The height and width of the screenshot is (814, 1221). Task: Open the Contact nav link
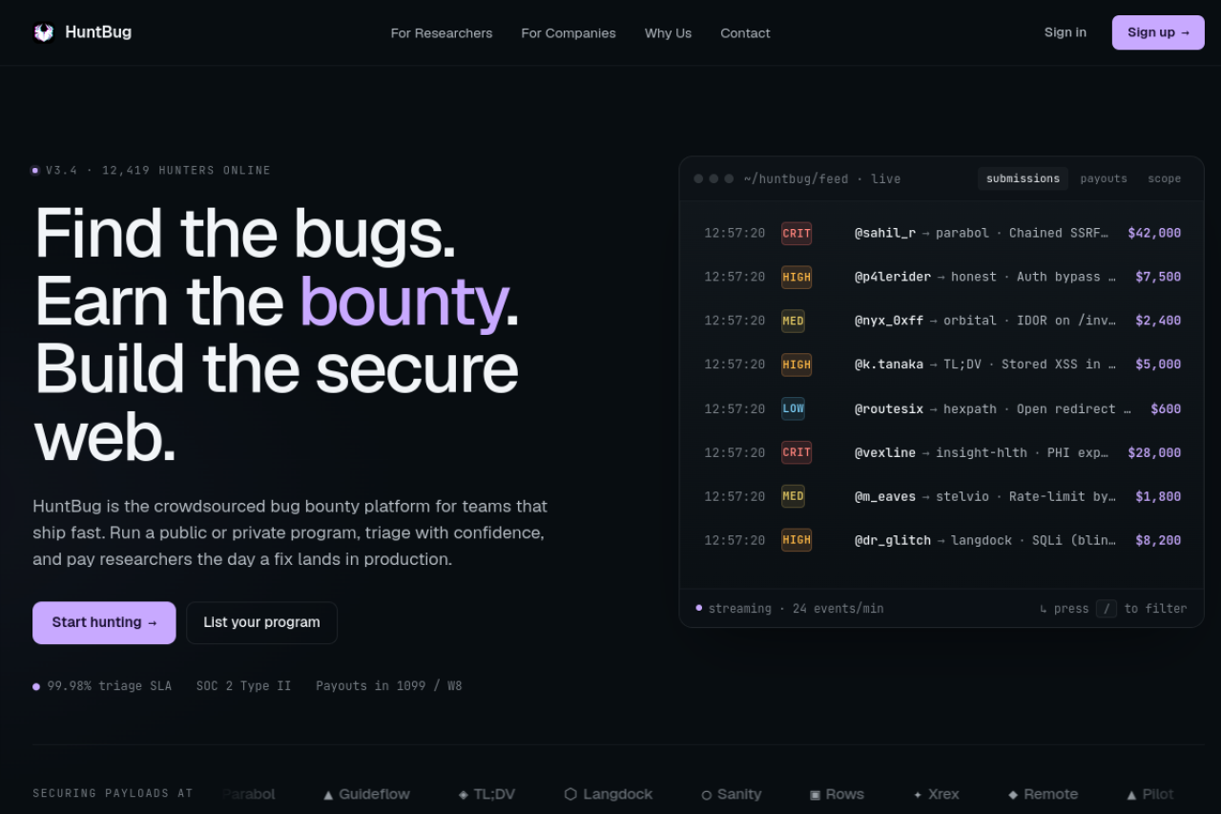tap(745, 32)
